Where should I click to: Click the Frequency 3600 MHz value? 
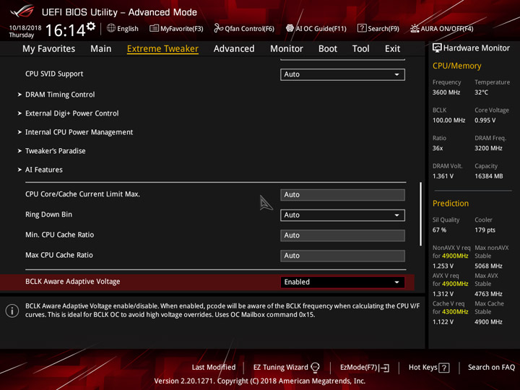click(x=446, y=92)
